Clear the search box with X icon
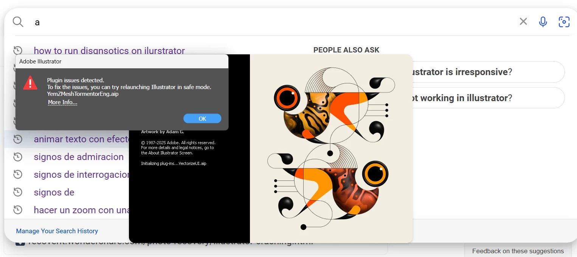Image resolution: width=577 pixels, height=257 pixels. click(x=523, y=22)
